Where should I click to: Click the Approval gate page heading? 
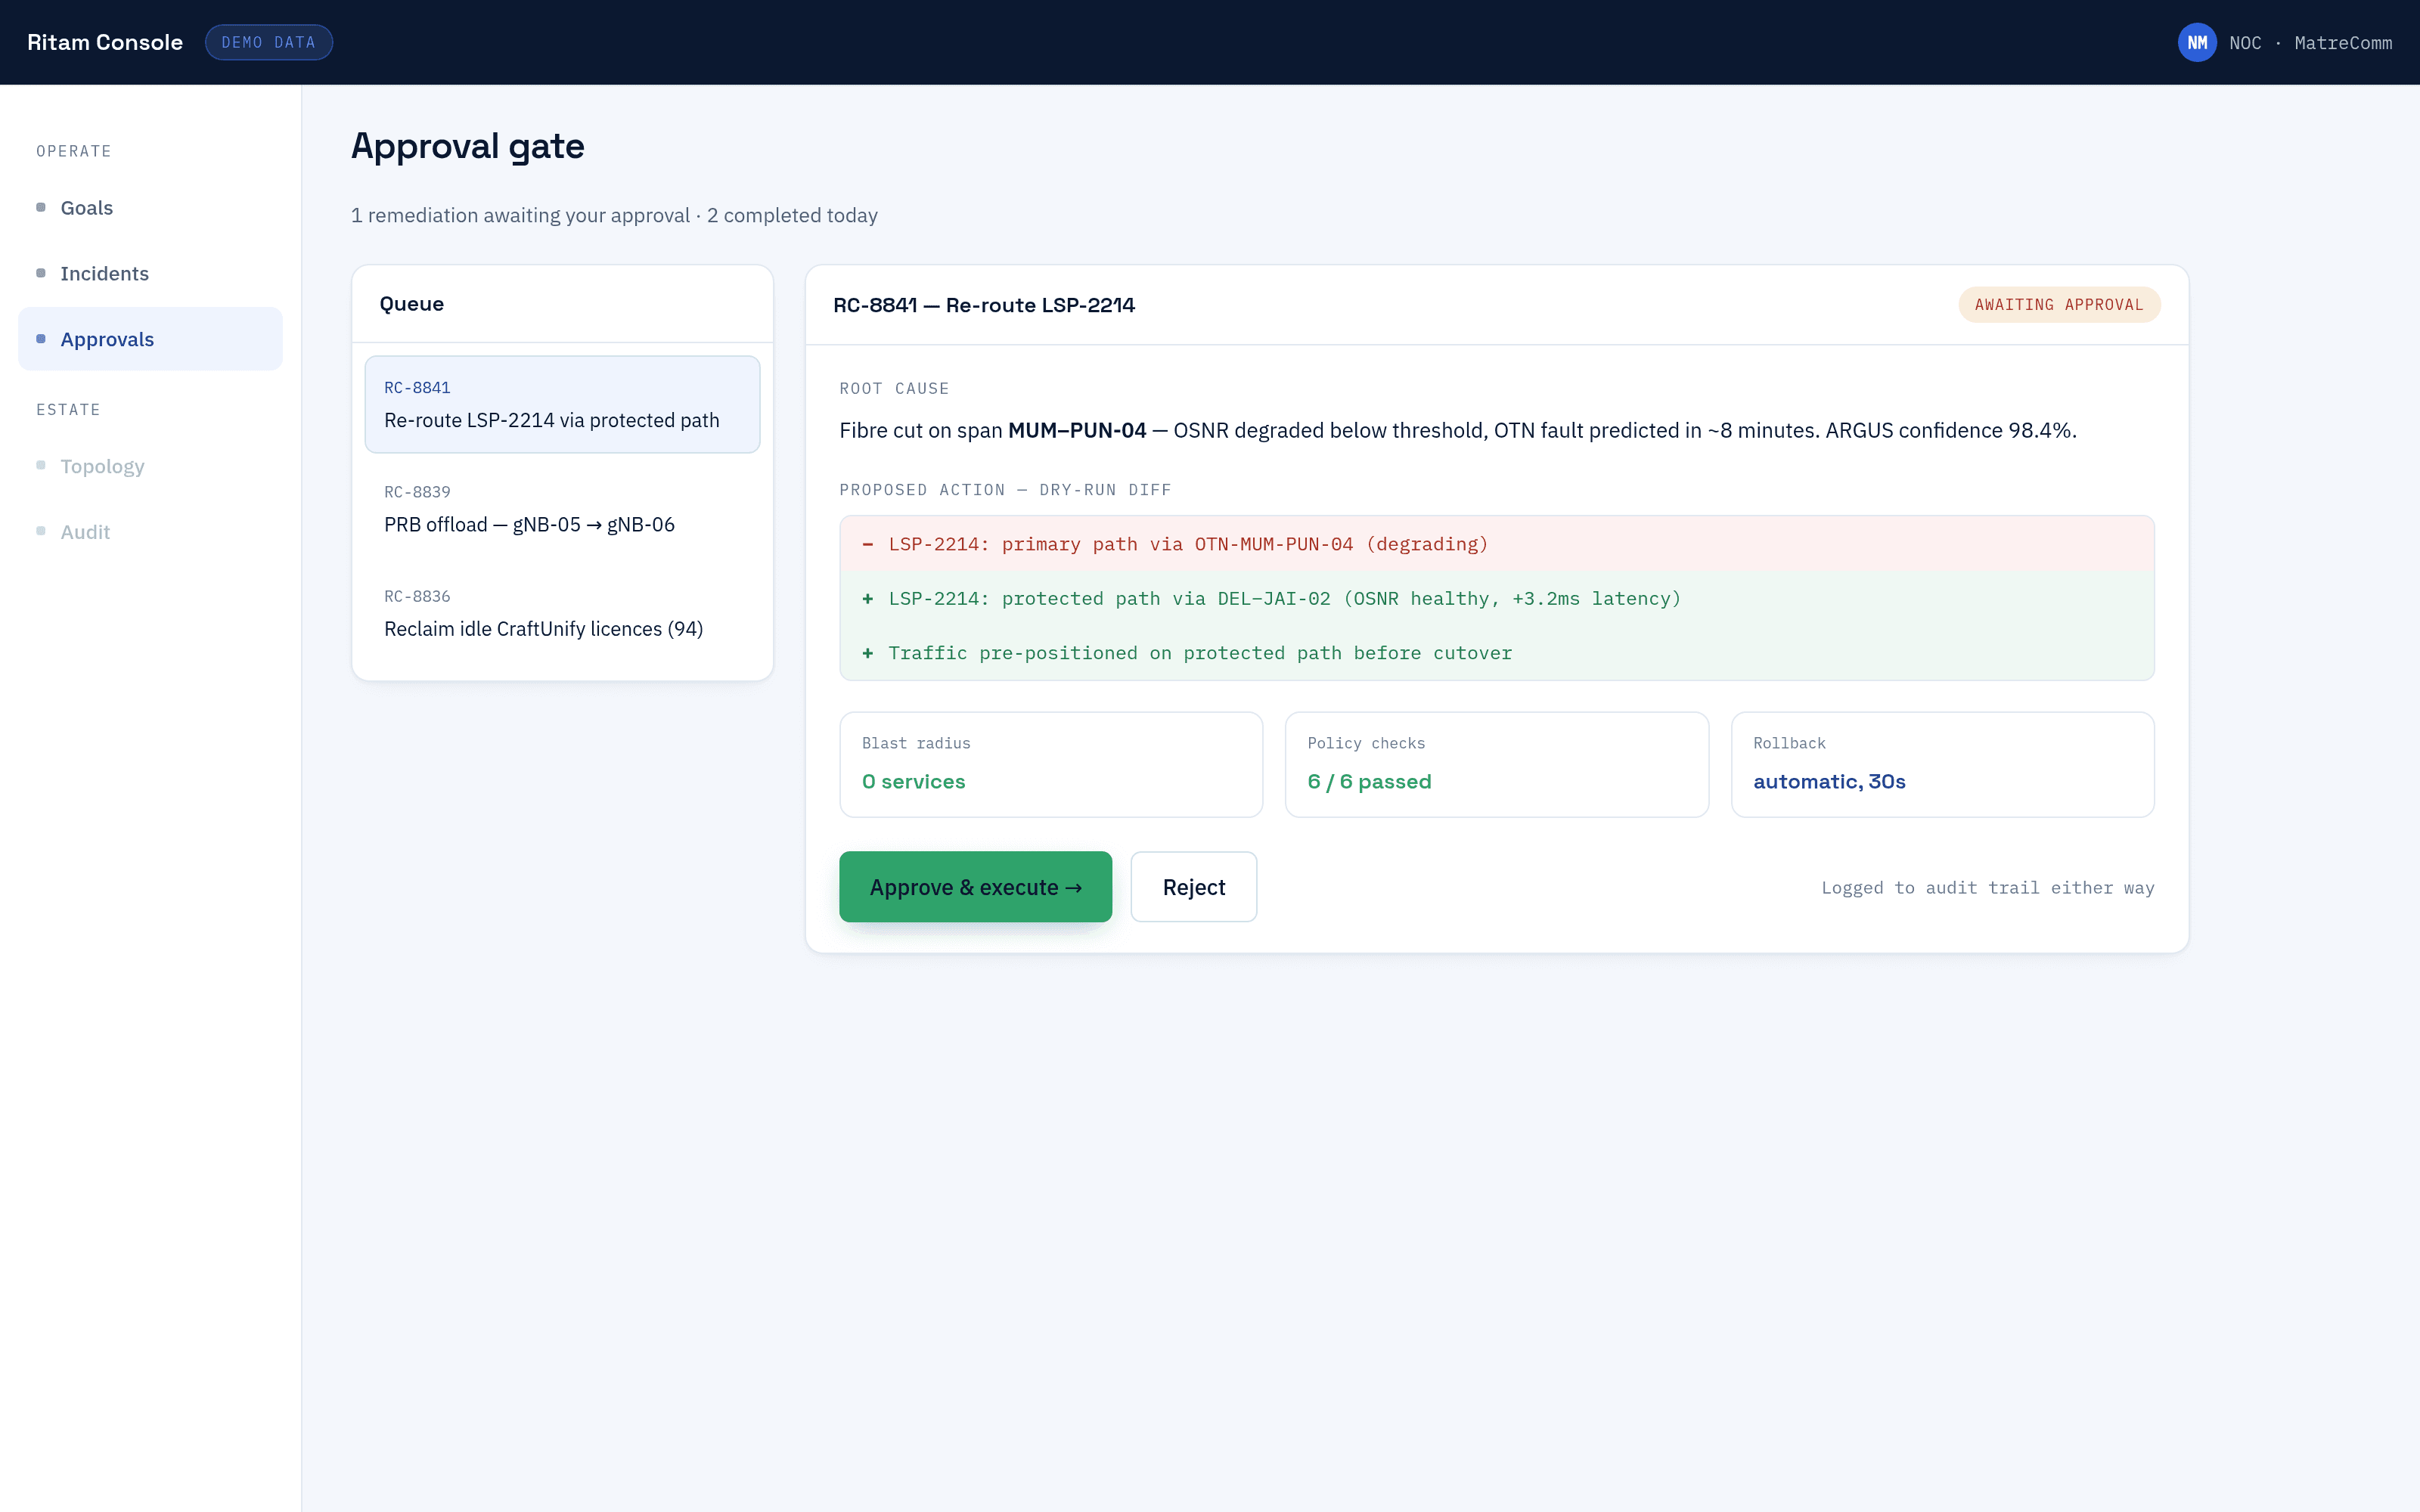pos(467,146)
